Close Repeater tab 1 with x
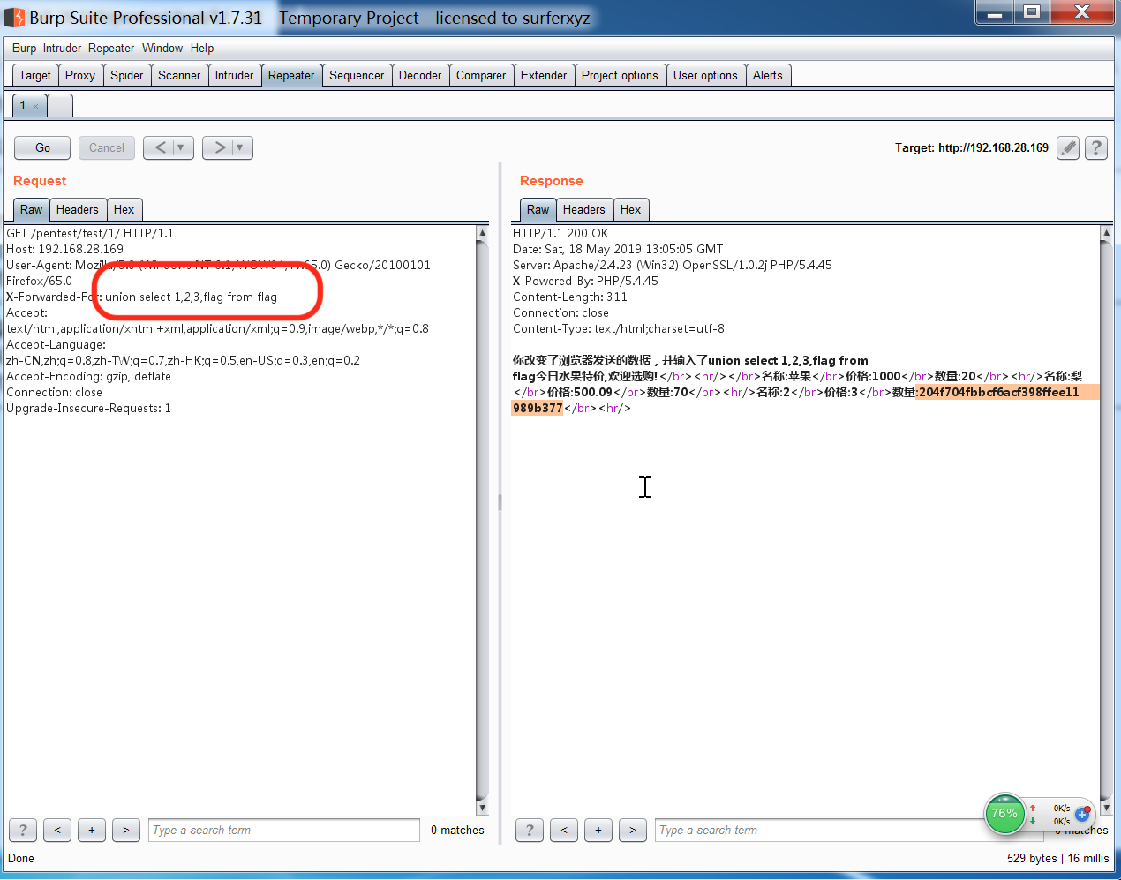The width and height of the screenshot is (1121, 880). pos(35,106)
